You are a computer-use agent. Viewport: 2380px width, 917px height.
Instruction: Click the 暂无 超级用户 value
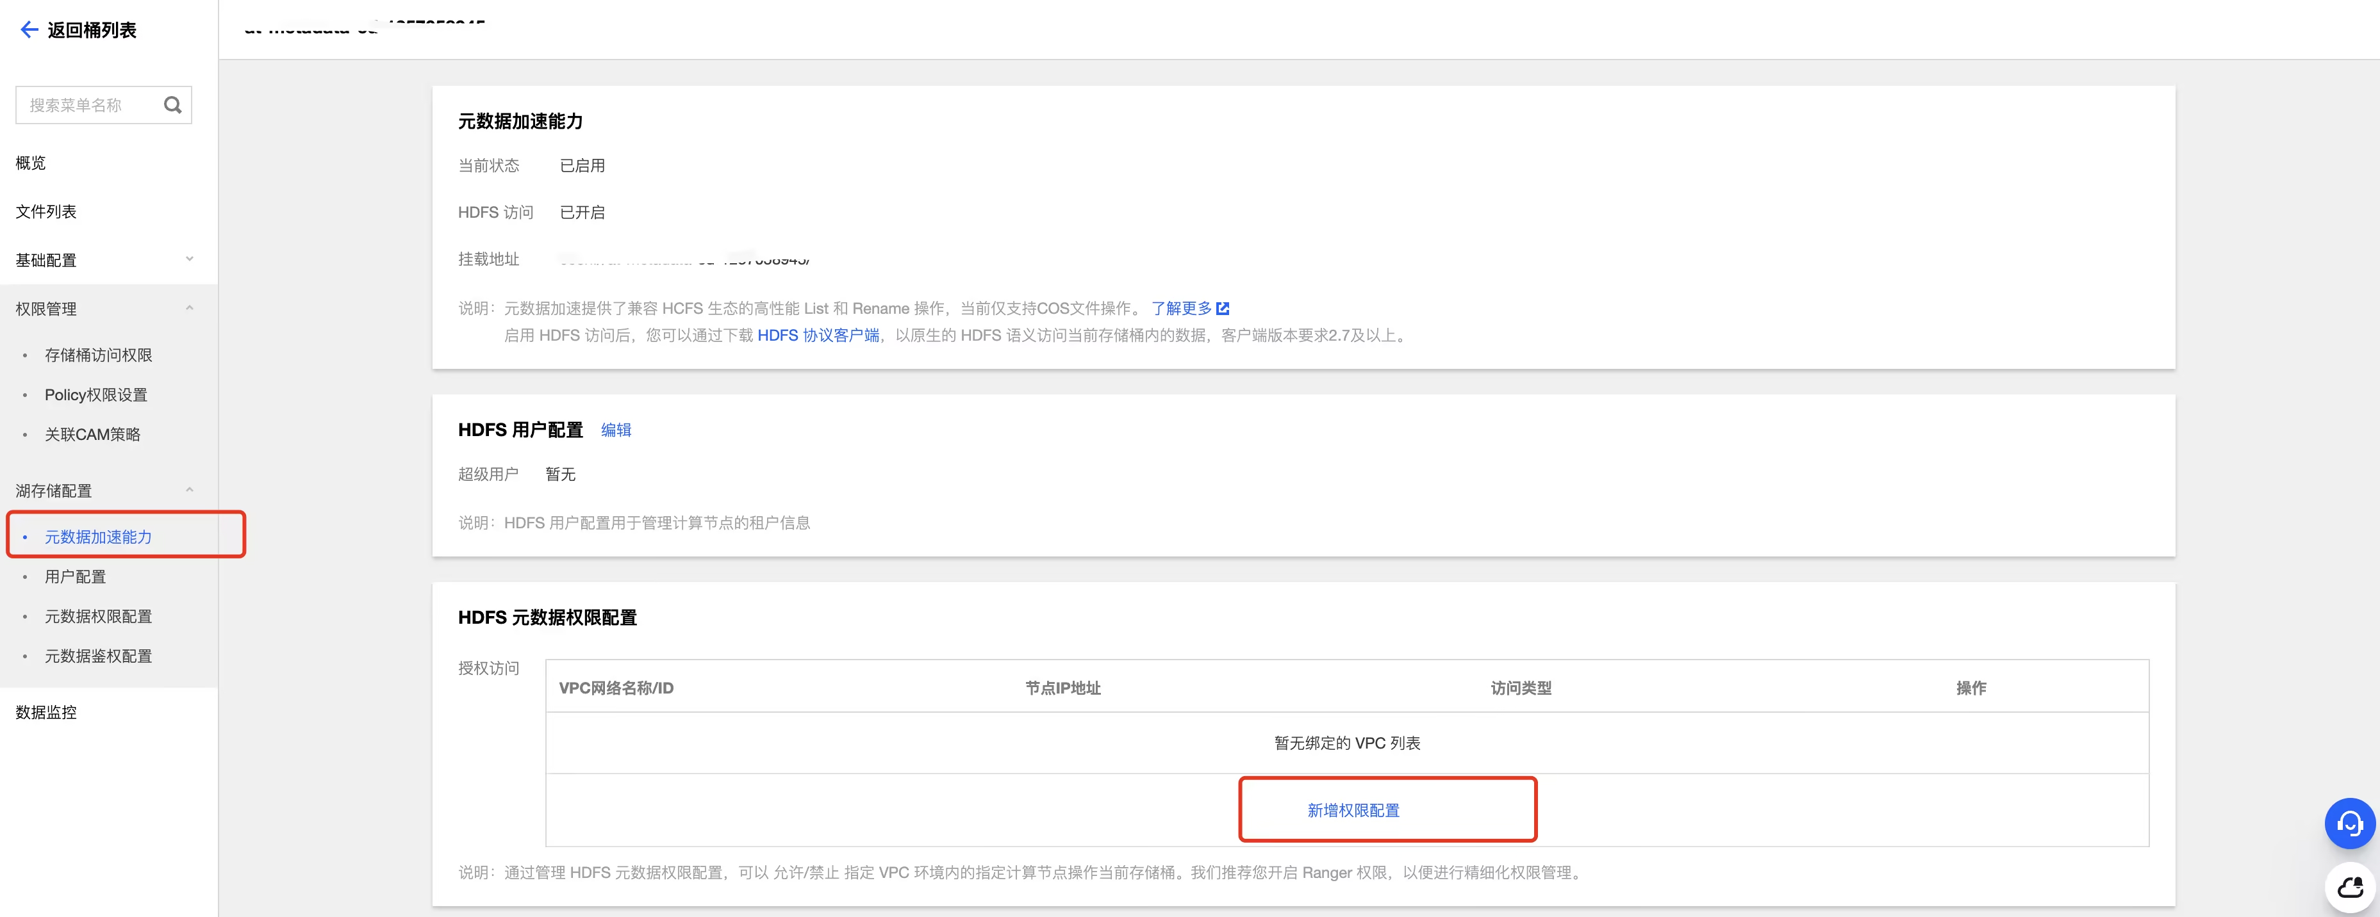tap(561, 475)
